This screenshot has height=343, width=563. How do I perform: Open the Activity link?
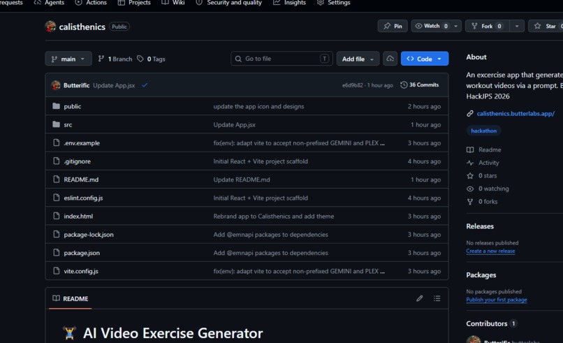pyautogui.click(x=489, y=163)
